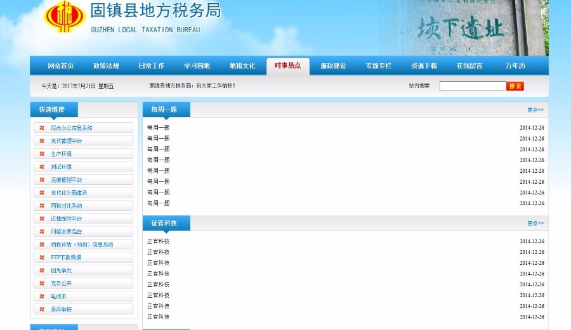Screen dimensions: 571x330
Task: Click the red icon beside 投诉举报
Action: point(42,310)
